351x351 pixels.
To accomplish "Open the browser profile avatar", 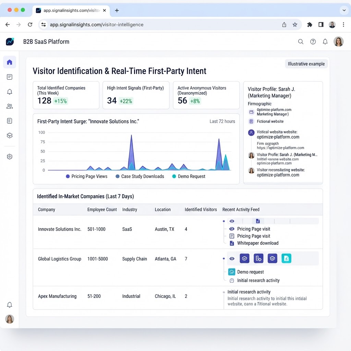I will 332,25.
